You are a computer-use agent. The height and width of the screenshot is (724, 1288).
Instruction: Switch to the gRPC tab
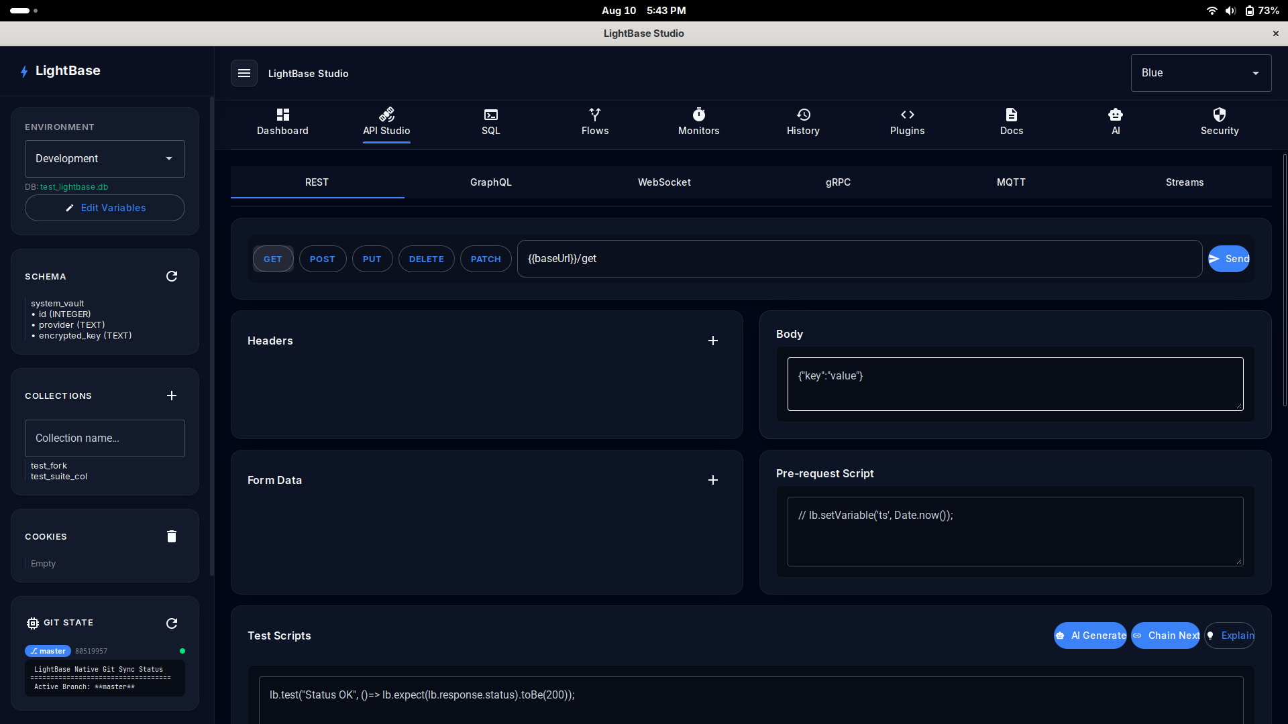tap(838, 182)
